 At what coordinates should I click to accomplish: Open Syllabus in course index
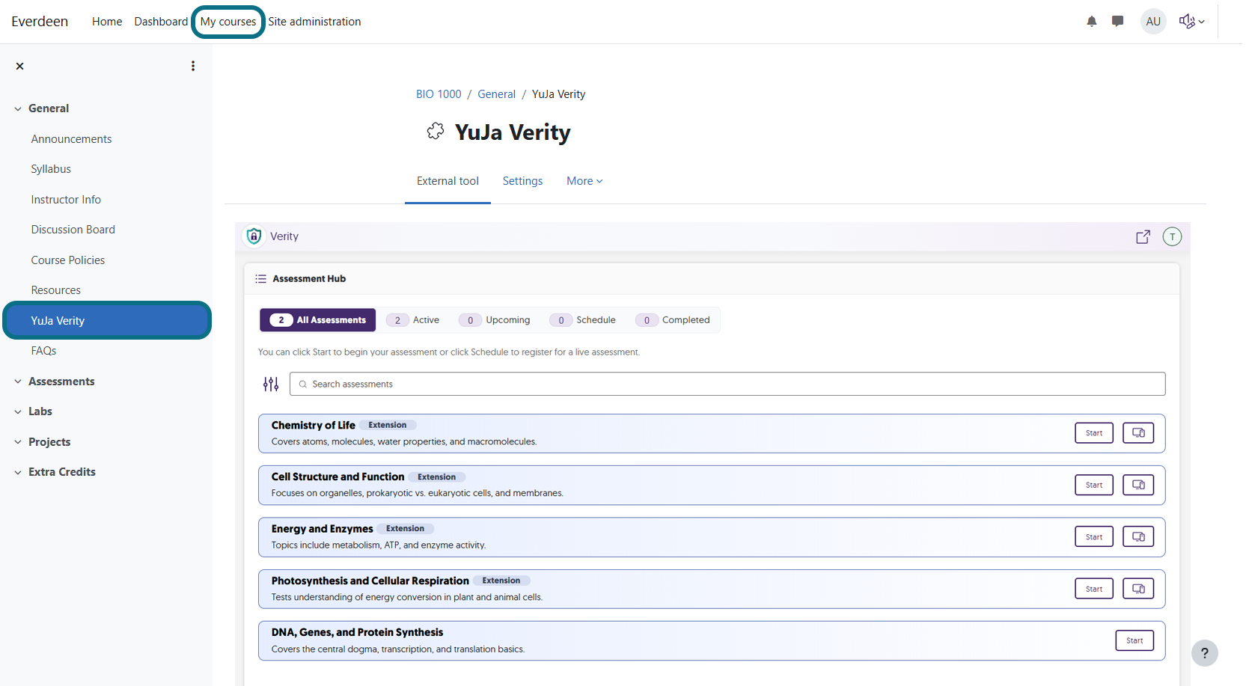click(51, 169)
